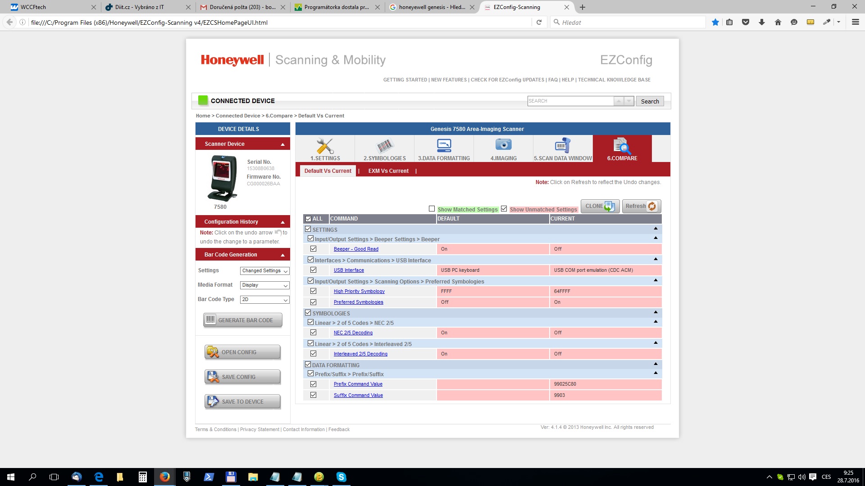The width and height of the screenshot is (865, 486).
Task: Open the USB Interface link
Action: (x=349, y=270)
